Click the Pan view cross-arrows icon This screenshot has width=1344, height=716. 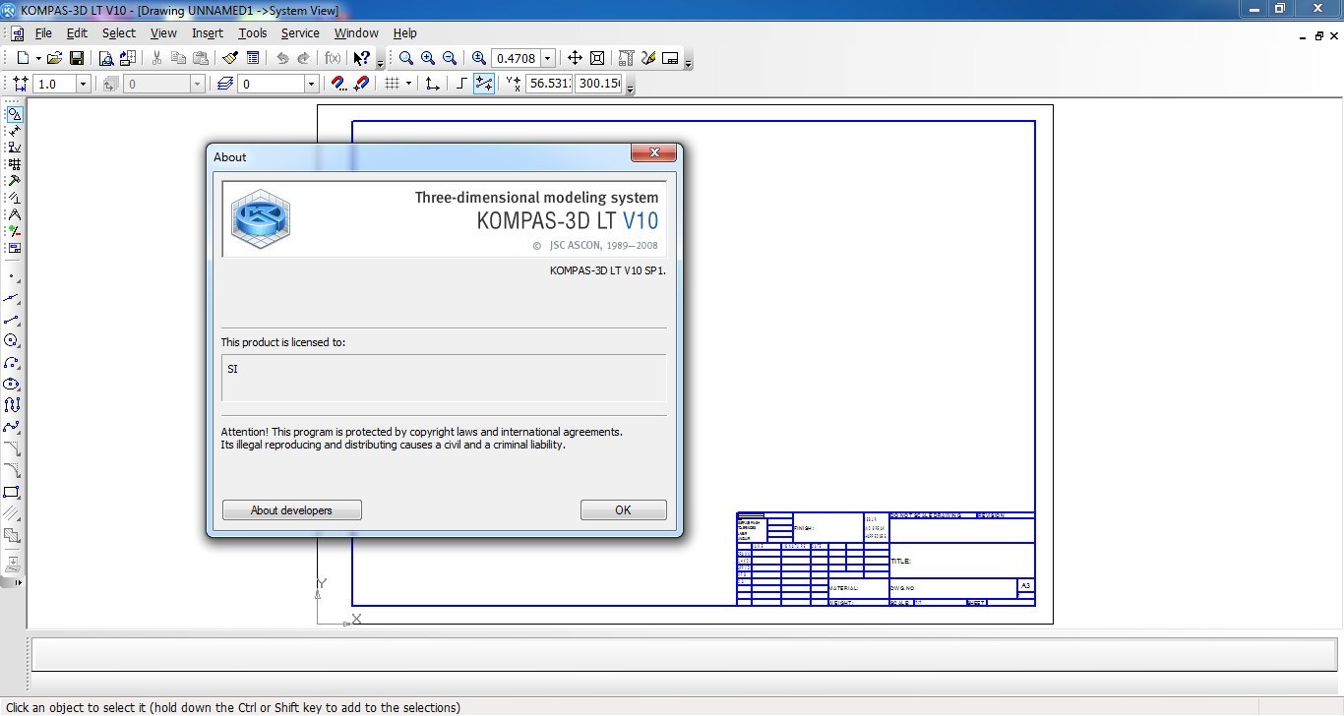575,58
